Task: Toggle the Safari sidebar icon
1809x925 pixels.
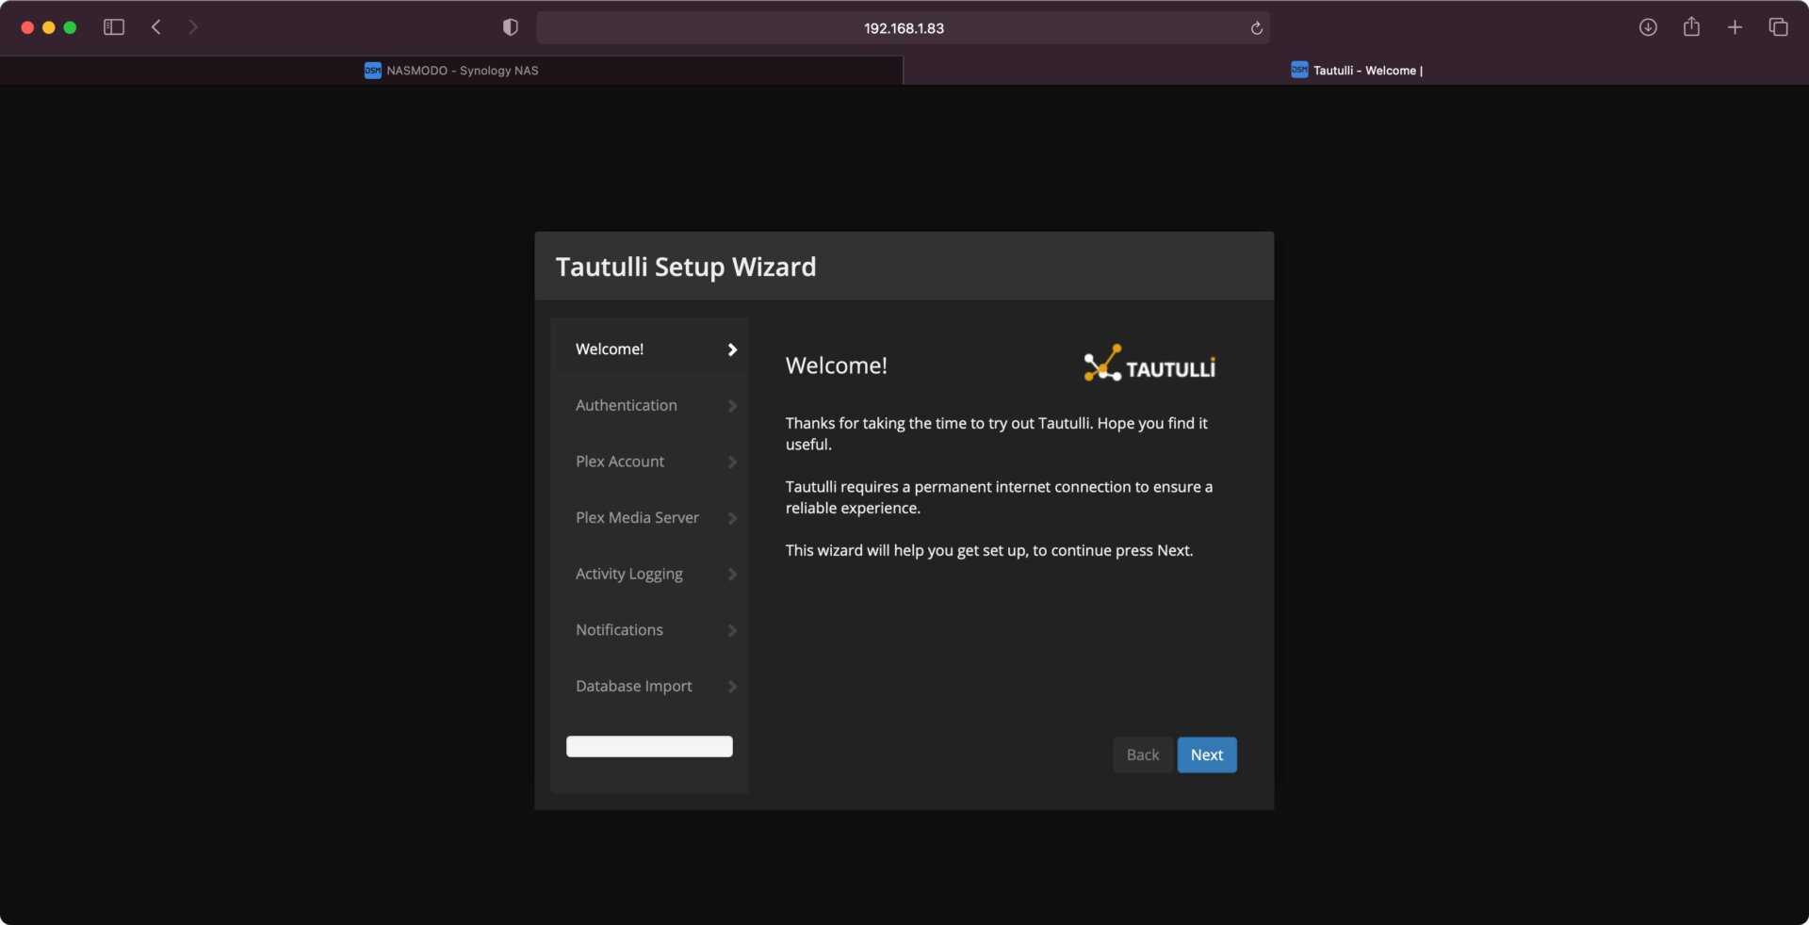Action: pyautogui.click(x=112, y=27)
